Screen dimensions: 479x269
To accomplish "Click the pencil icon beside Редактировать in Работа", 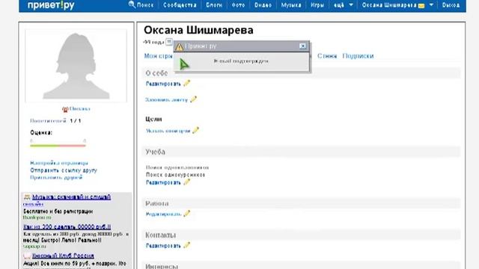I will click(x=187, y=214).
